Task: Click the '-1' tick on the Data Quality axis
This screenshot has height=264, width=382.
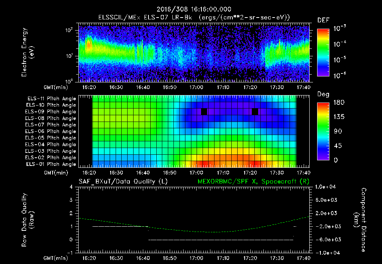Action: 70,253
